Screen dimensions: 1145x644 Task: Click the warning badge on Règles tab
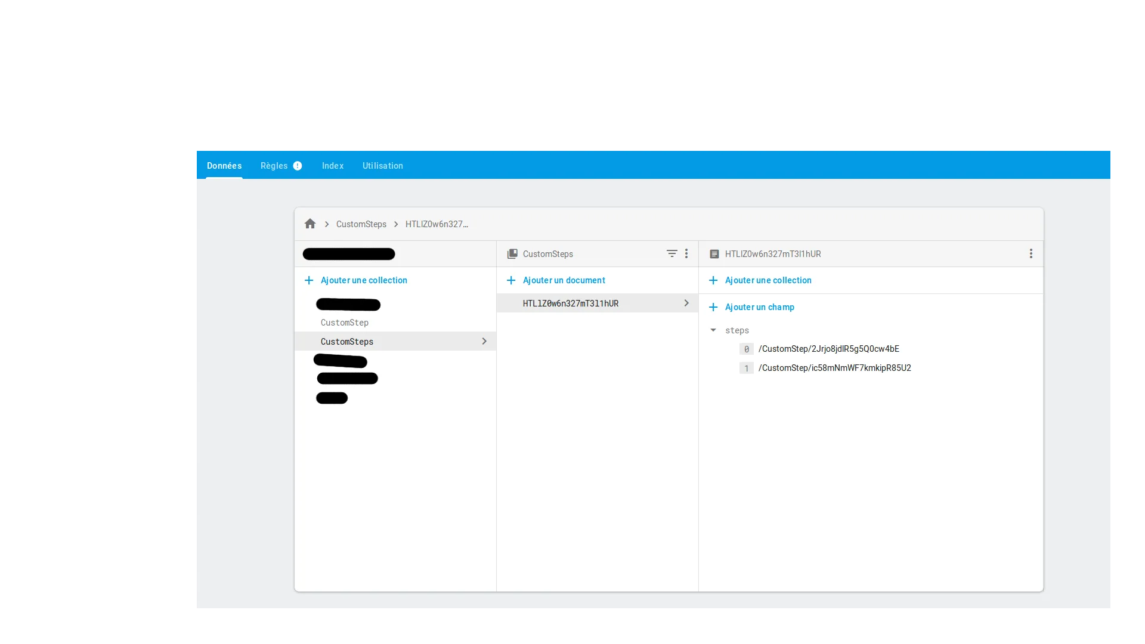298,166
